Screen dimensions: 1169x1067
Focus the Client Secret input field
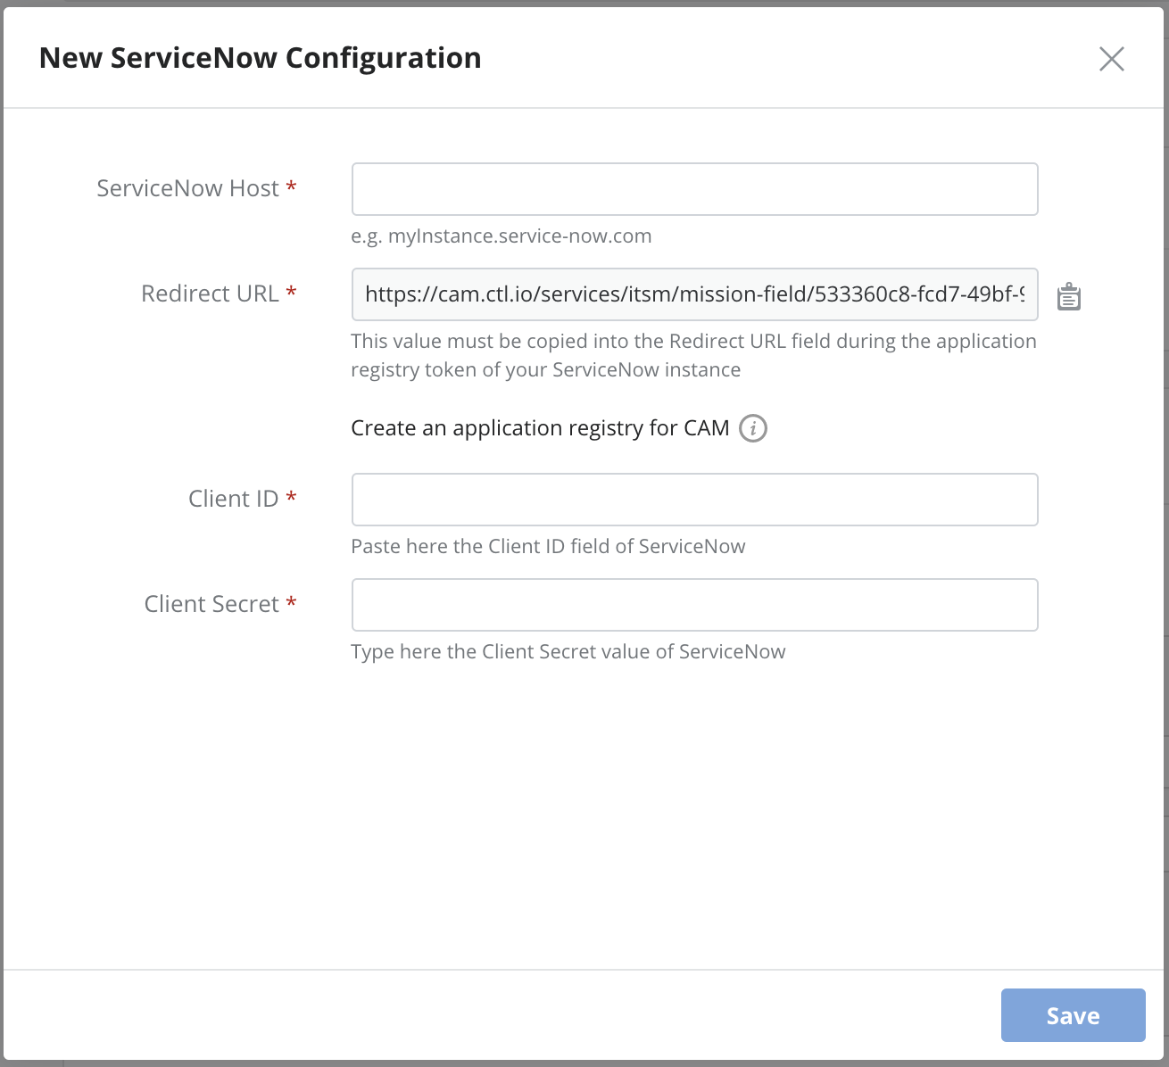point(694,605)
